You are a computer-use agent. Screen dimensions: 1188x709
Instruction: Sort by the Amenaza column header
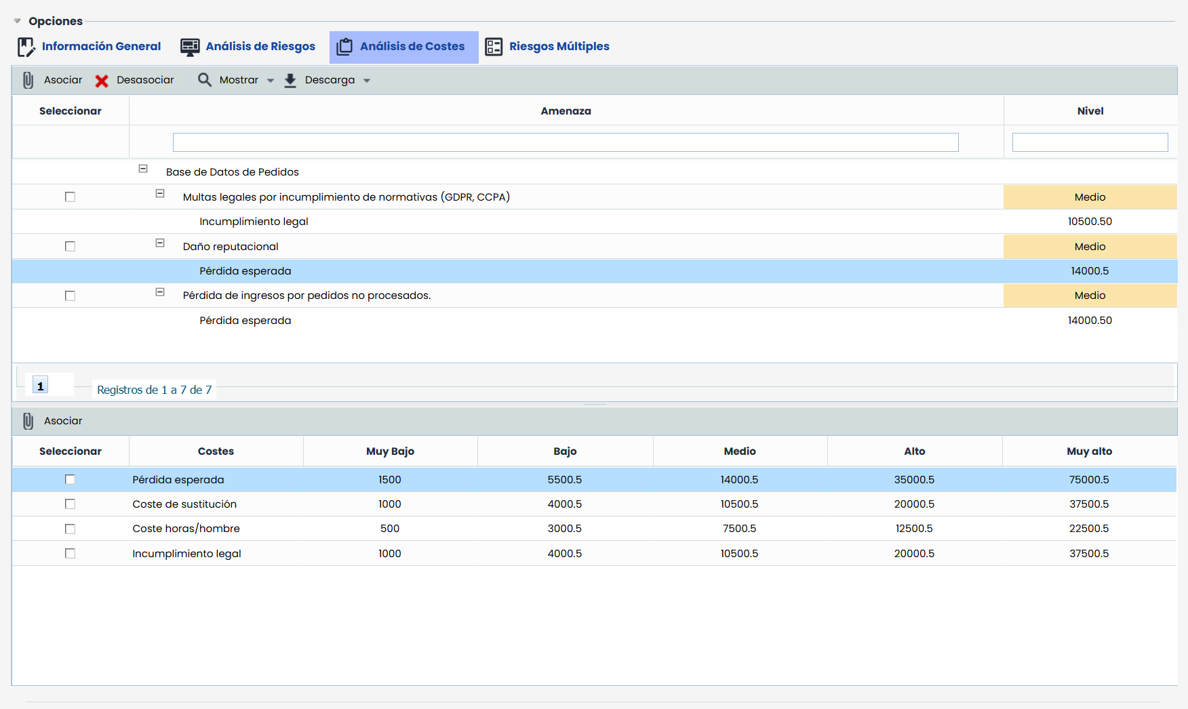pos(566,111)
